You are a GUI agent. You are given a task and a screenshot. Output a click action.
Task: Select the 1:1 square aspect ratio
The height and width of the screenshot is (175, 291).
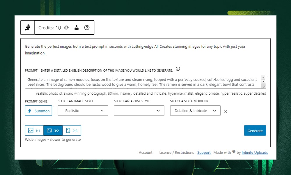click(x=34, y=131)
